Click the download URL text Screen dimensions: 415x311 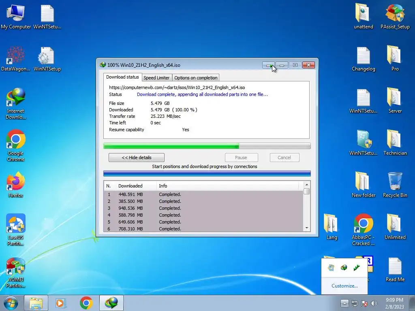click(177, 87)
